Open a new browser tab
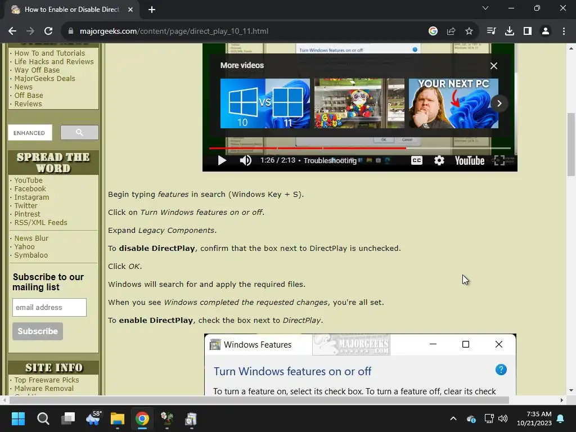576x432 pixels. pos(152,10)
